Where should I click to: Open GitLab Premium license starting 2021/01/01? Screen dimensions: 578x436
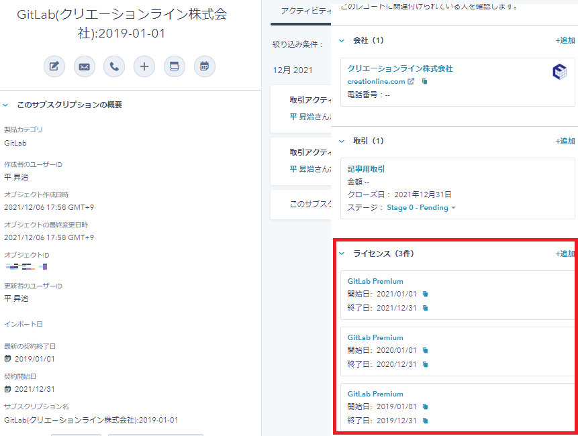[x=375, y=281]
